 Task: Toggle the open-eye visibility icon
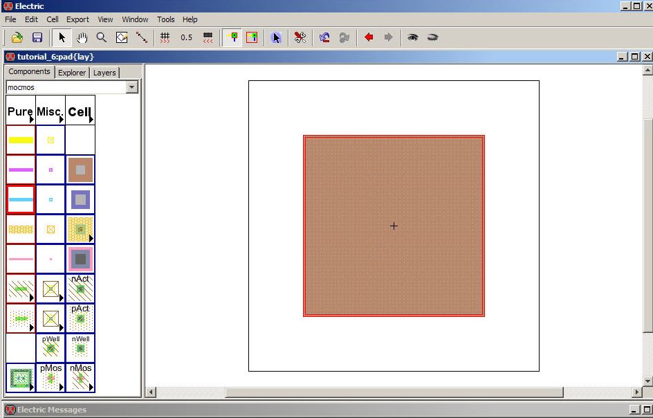413,37
